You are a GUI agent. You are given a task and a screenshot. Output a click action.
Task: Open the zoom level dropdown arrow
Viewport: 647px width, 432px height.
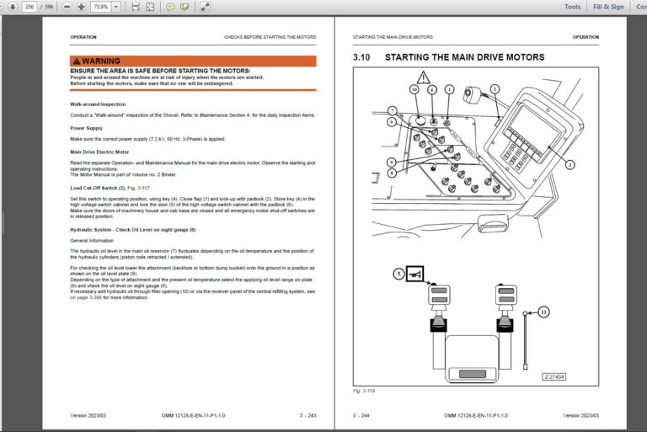[x=116, y=7]
